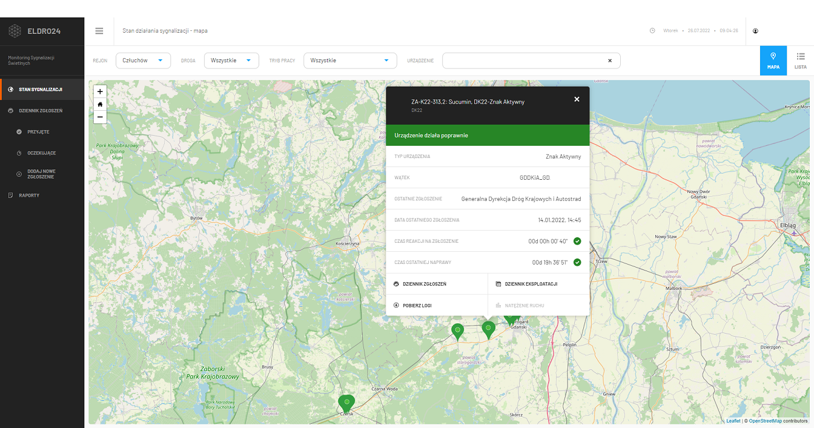This screenshot has height=428, width=814.
Task: Click the 'Brusy' map label
Action: 267,367
